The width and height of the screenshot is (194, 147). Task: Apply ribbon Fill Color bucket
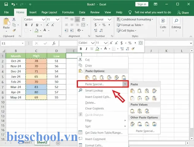[37, 30]
